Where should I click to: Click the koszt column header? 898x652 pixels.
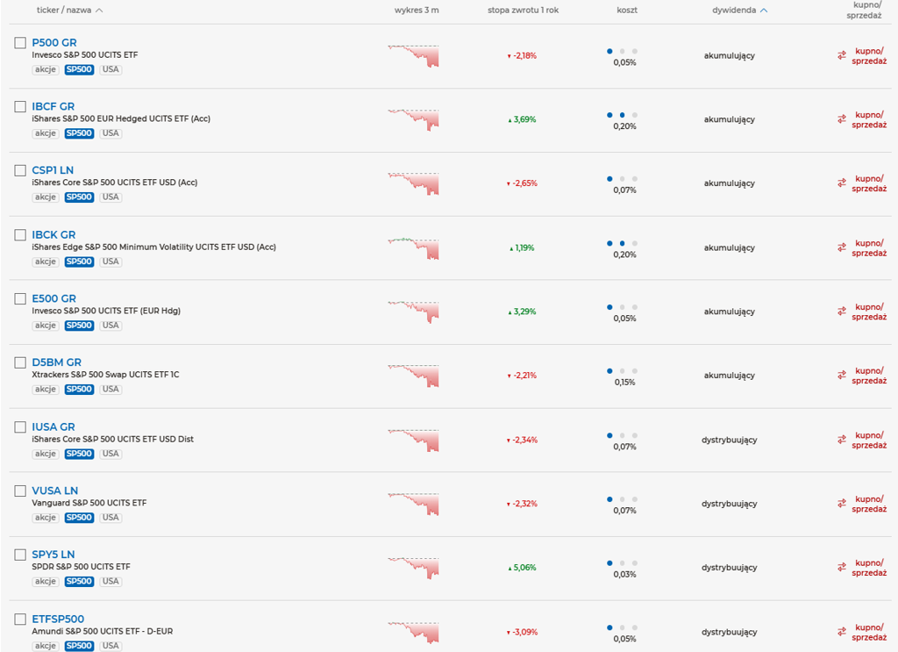(626, 11)
